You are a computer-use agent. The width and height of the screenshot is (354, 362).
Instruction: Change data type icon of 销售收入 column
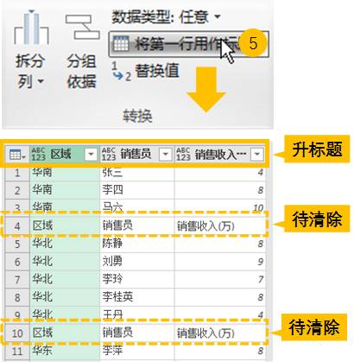coord(183,154)
